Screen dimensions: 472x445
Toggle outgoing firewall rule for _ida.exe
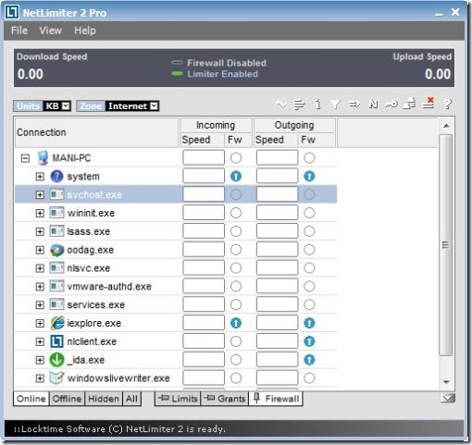coord(309,360)
